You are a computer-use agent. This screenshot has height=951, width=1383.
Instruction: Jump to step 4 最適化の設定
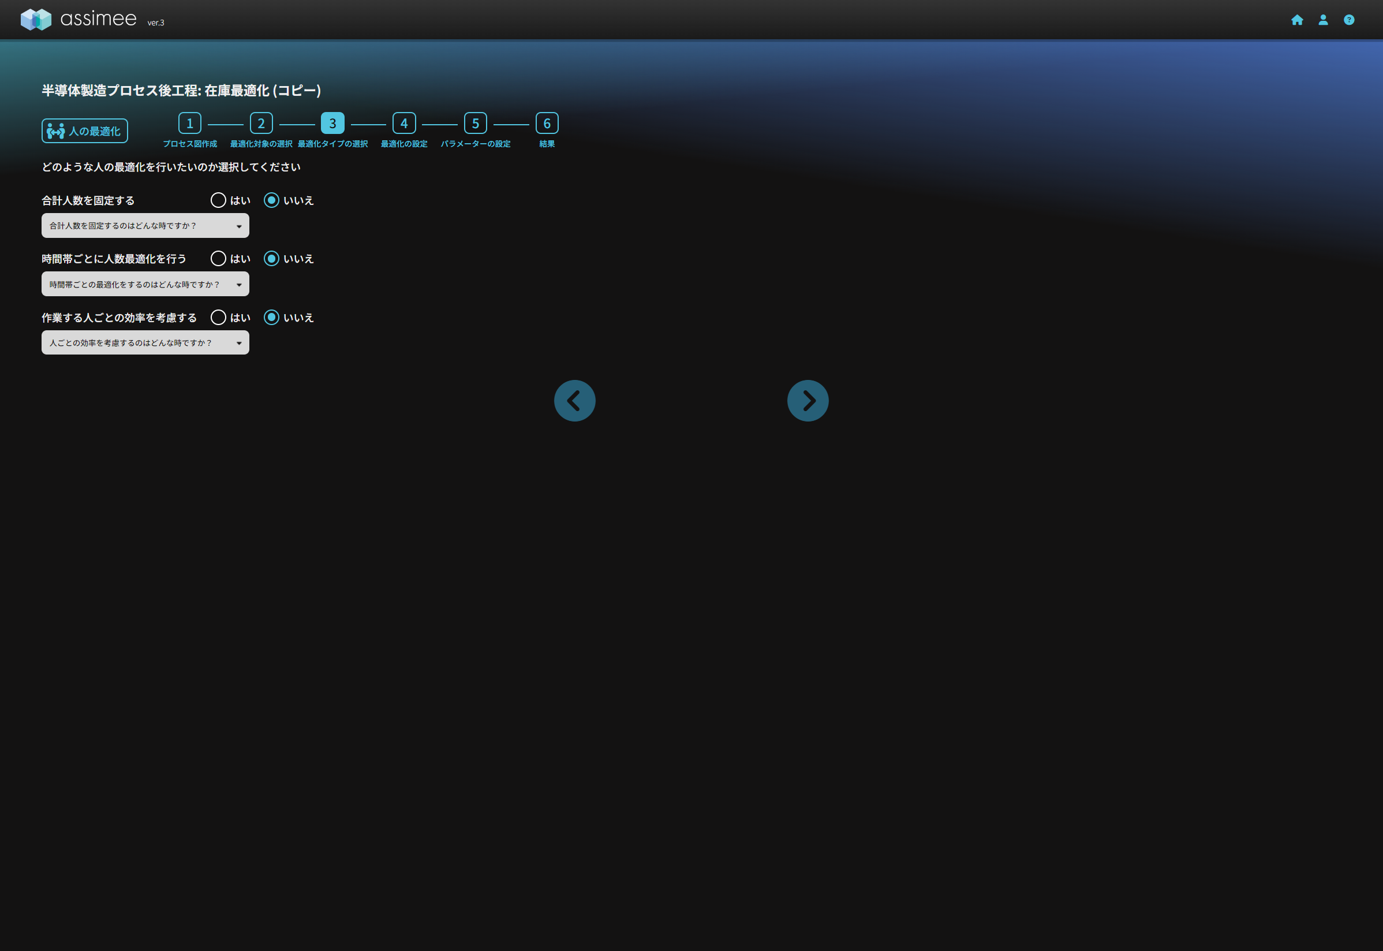click(x=405, y=124)
